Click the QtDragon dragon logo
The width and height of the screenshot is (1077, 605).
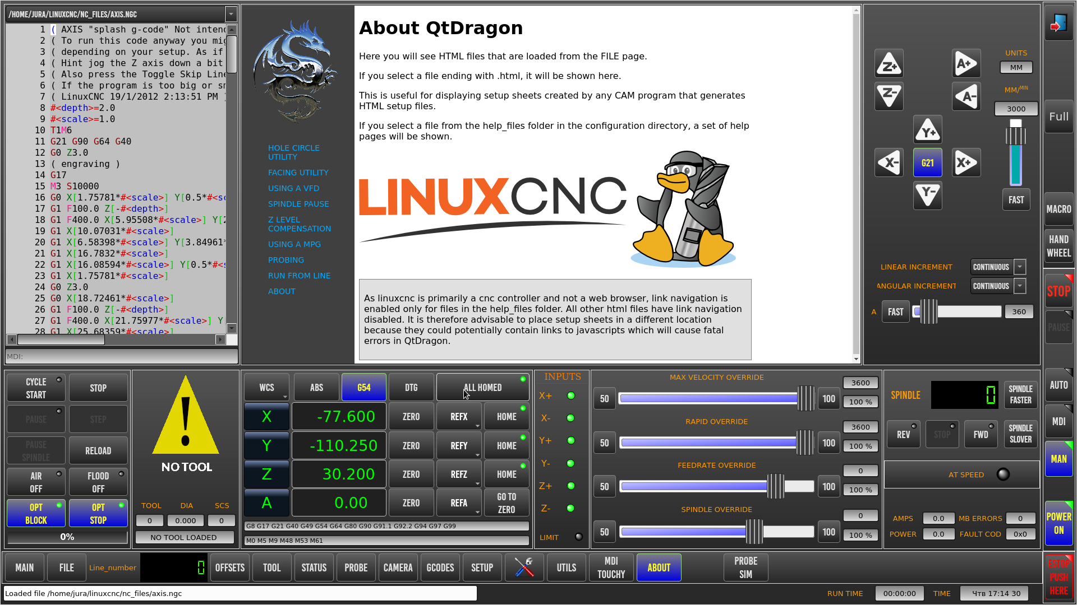(294, 71)
